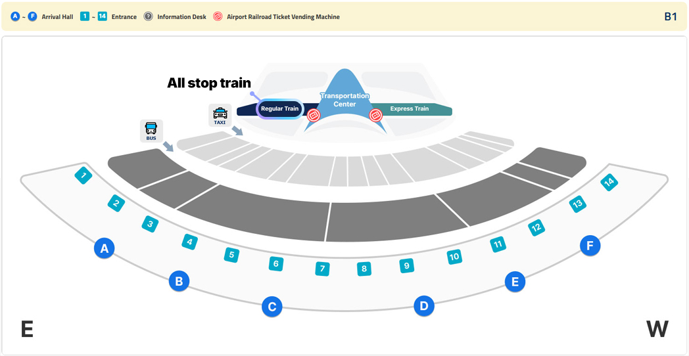Click the Bus stop icon
This screenshot has height=356, width=689.
[x=151, y=130]
